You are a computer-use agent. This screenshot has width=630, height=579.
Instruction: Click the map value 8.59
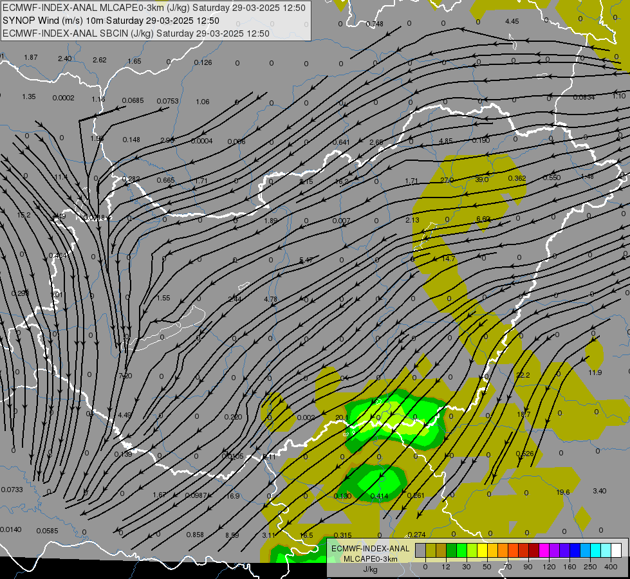(232, 535)
